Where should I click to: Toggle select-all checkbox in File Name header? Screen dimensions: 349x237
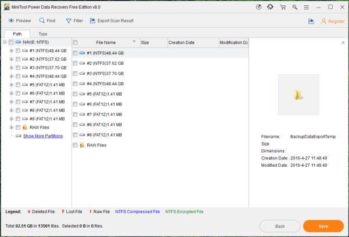click(75, 42)
